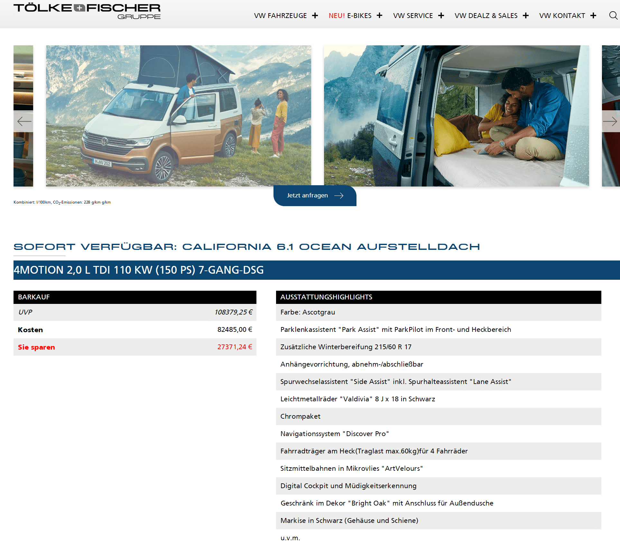This screenshot has width=620, height=547.
Task: Open NEU! E-BIKES menu
Action: point(350,15)
